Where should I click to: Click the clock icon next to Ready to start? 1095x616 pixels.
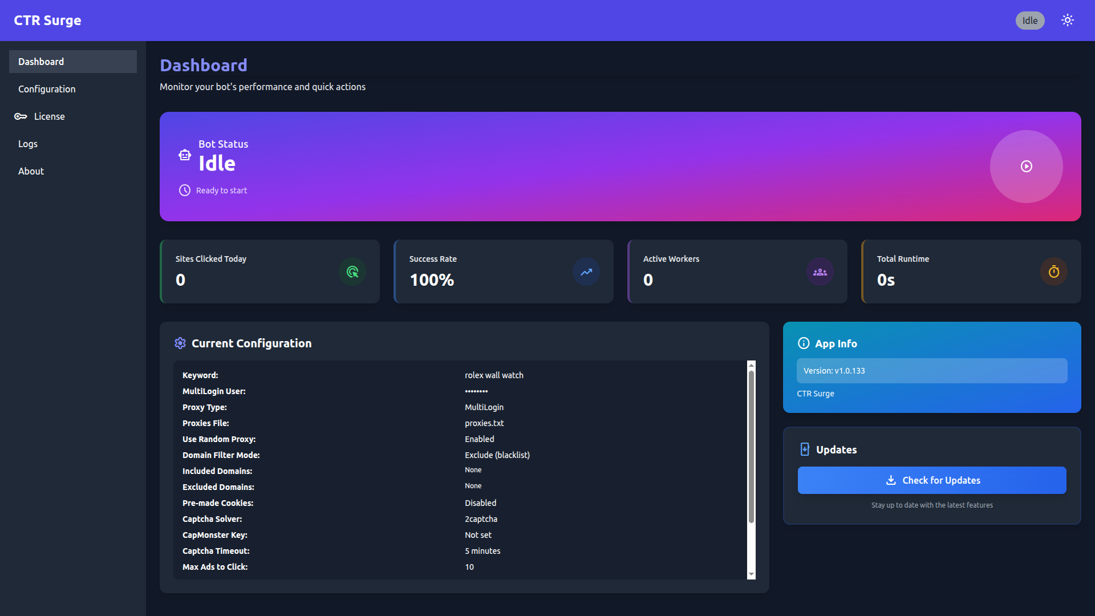184,190
